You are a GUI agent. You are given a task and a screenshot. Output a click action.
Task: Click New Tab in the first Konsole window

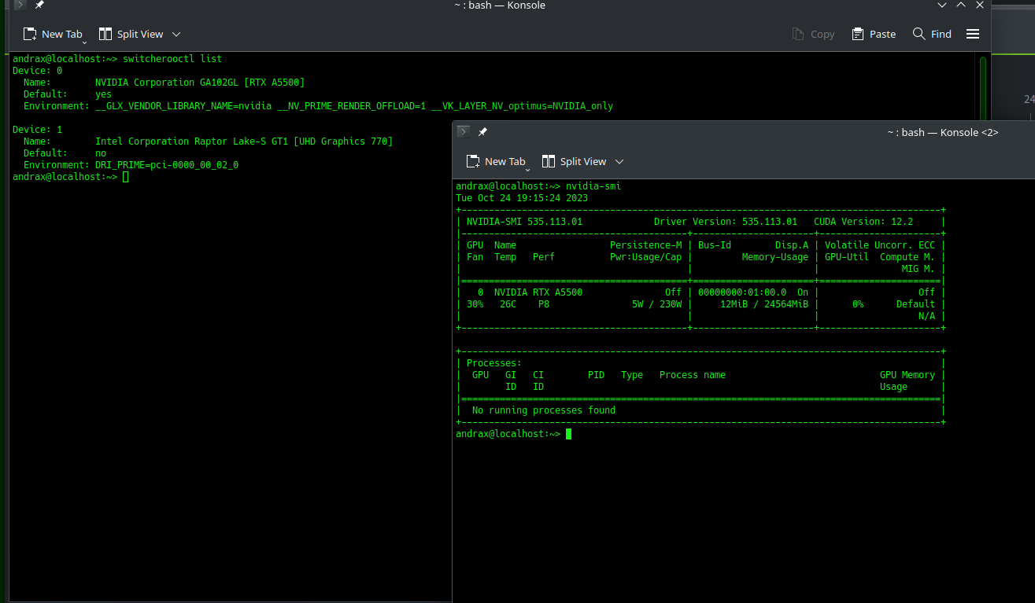(x=52, y=34)
